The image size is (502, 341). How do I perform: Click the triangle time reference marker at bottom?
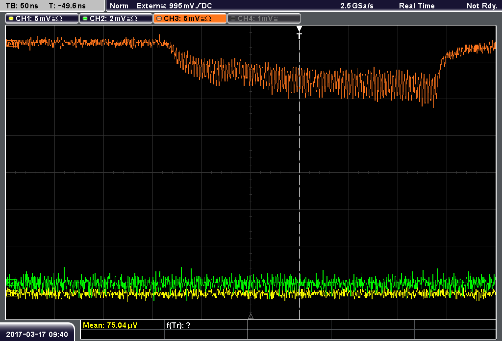251,316
